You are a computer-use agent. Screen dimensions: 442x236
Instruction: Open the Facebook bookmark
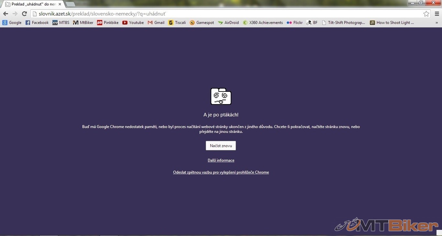(37, 23)
